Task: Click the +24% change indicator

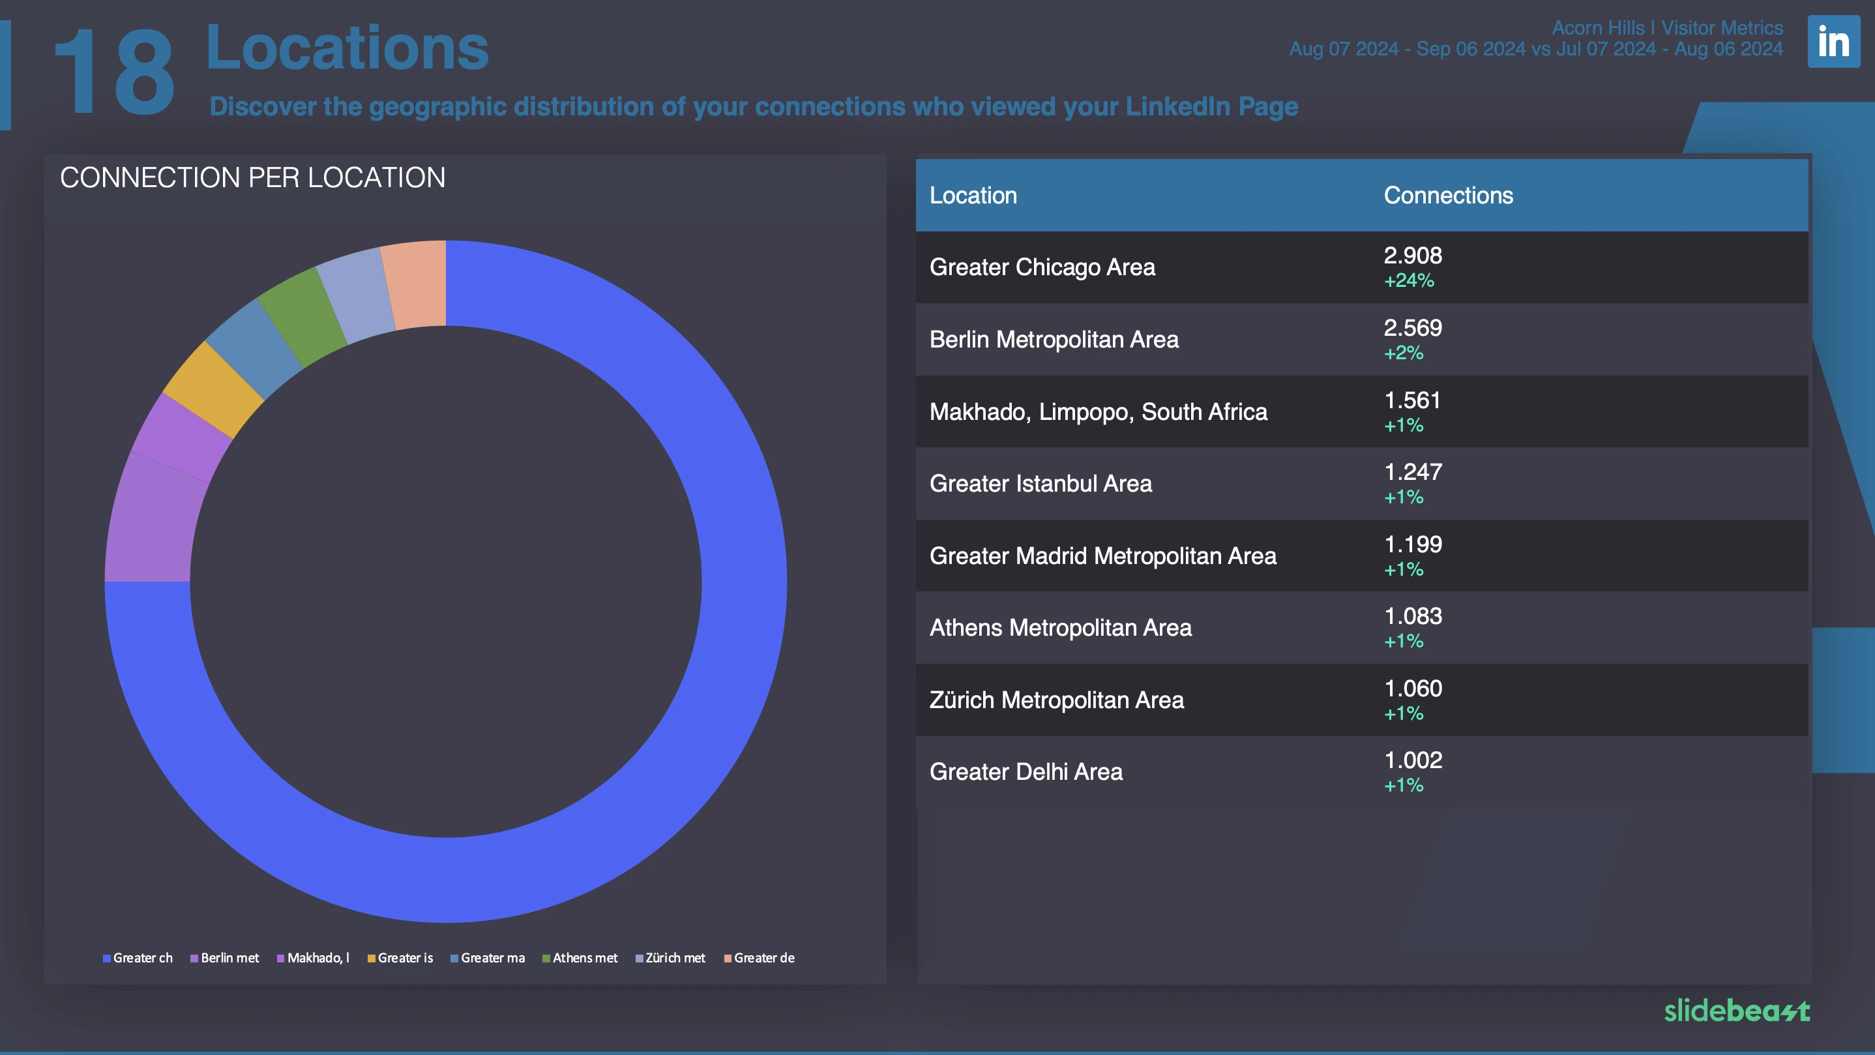Action: click(x=1408, y=280)
